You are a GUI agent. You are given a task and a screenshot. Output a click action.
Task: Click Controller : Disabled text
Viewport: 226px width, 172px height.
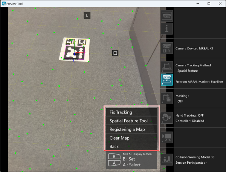coord(190,121)
